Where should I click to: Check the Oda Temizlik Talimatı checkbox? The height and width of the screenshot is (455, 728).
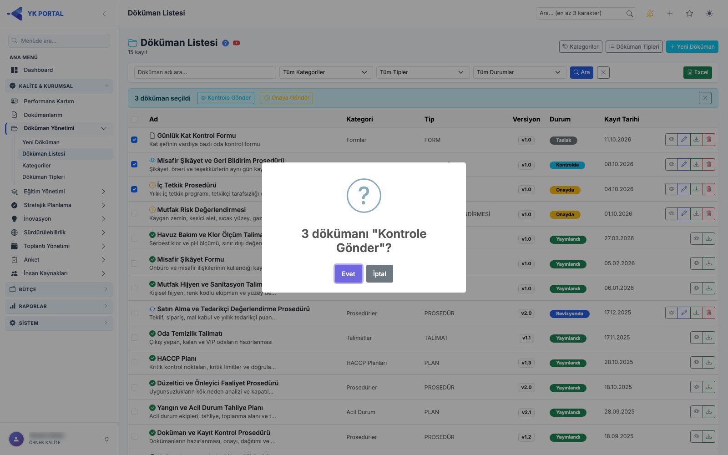[134, 338]
